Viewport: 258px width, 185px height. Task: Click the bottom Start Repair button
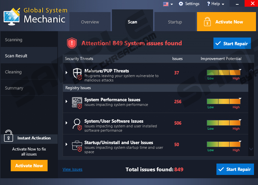(235, 169)
